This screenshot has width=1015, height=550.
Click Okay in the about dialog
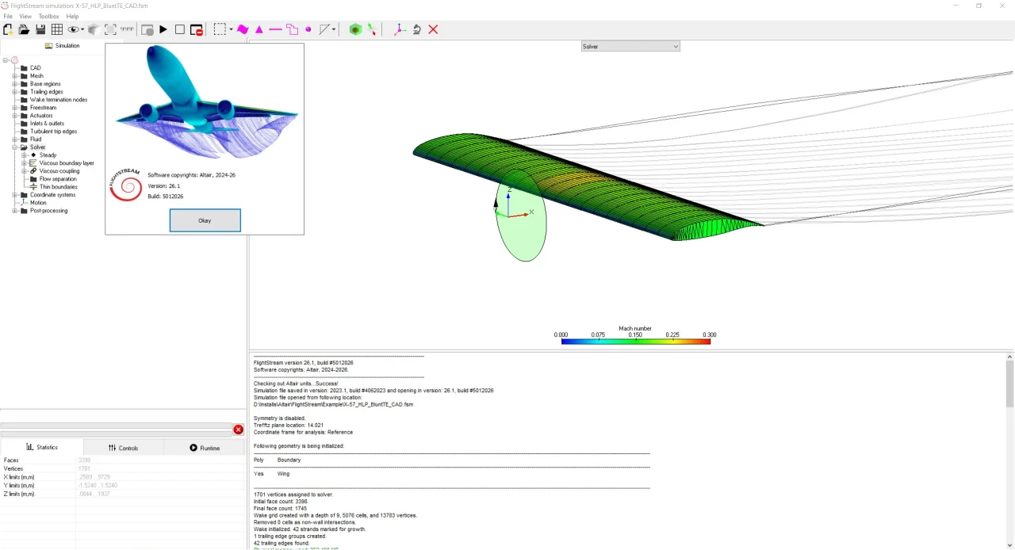point(205,220)
